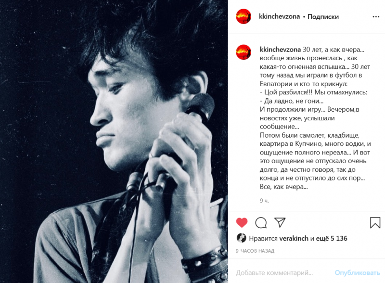
Task: Unlike the post via red heart icon
Action: (x=242, y=222)
